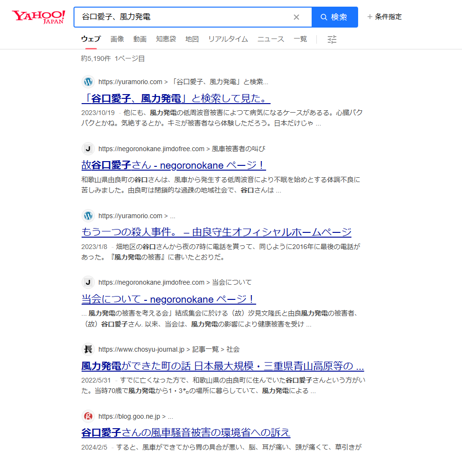Open the 知恵袋 tab
This screenshot has height=451, width=462.
click(166, 39)
